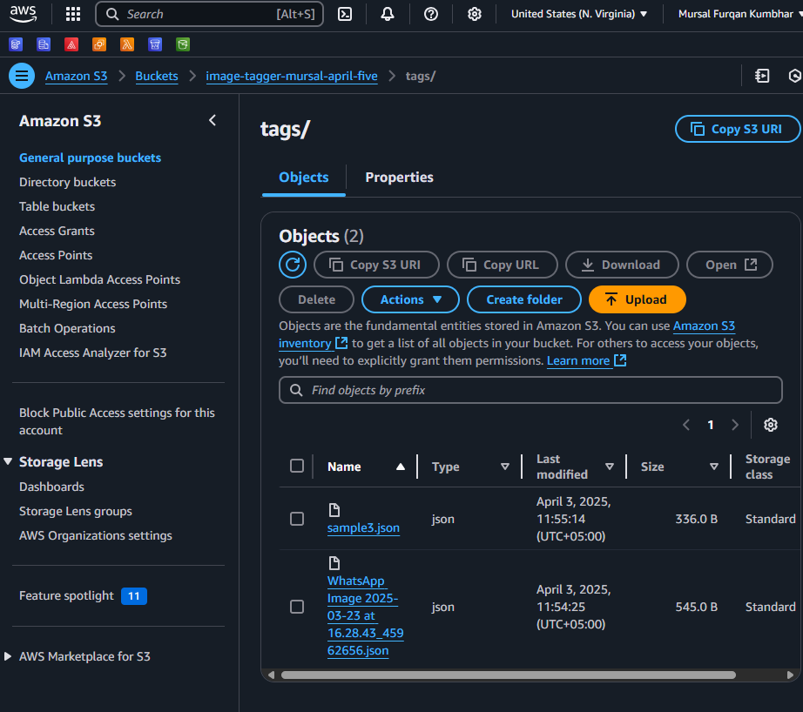Click the WhatsApp Image json file icon

pos(334,563)
